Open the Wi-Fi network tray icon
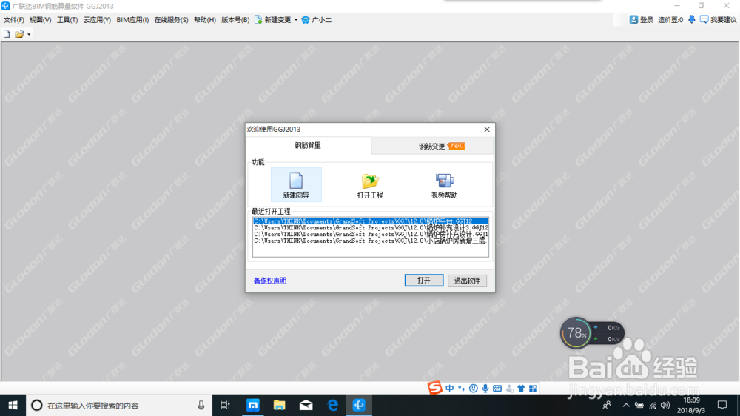 pyautogui.click(x=653, y=405)
